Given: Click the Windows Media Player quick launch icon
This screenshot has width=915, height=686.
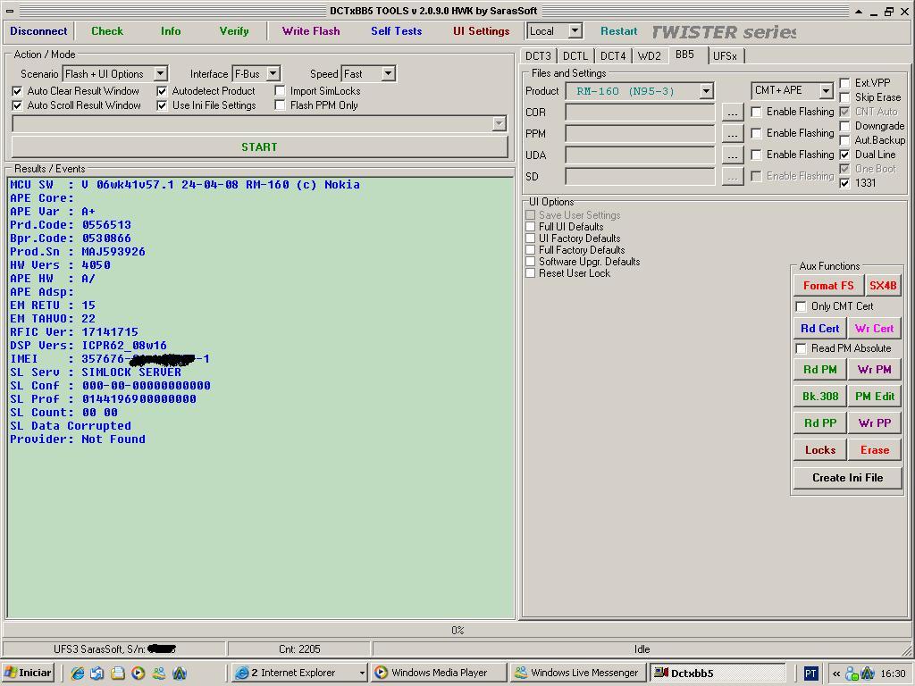Looking at the screenshot, I should point(138,673).
